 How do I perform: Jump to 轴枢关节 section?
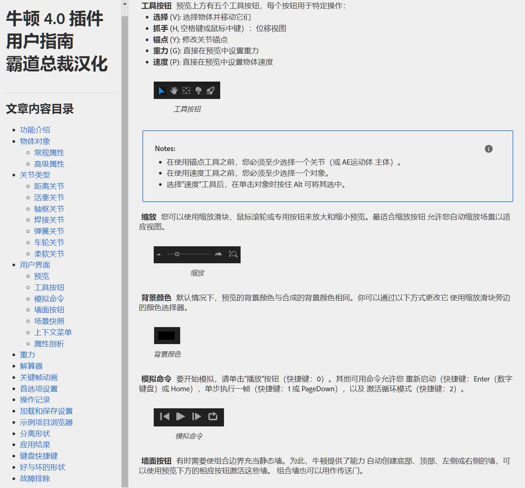[49, 209]
